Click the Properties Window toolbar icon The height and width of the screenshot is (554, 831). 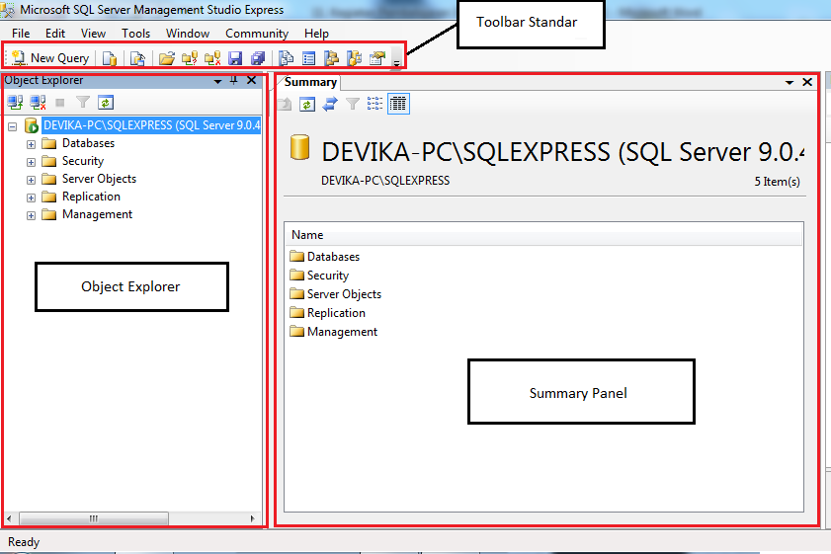[377, 58]
